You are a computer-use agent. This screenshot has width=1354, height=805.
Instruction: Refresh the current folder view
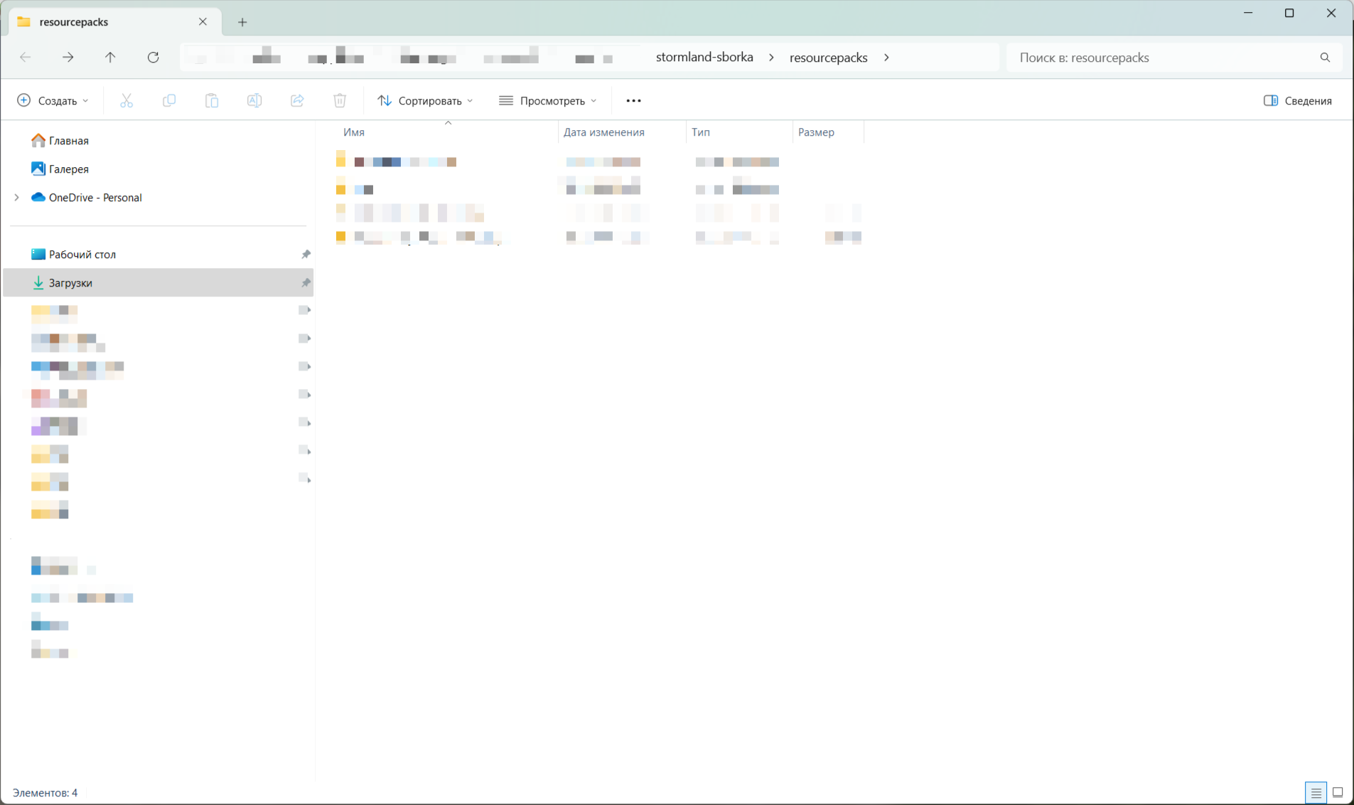pos(153,58)
